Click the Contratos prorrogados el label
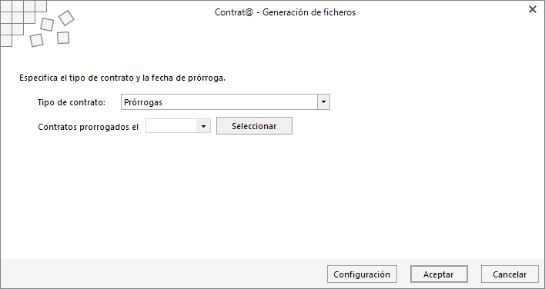 88,127
